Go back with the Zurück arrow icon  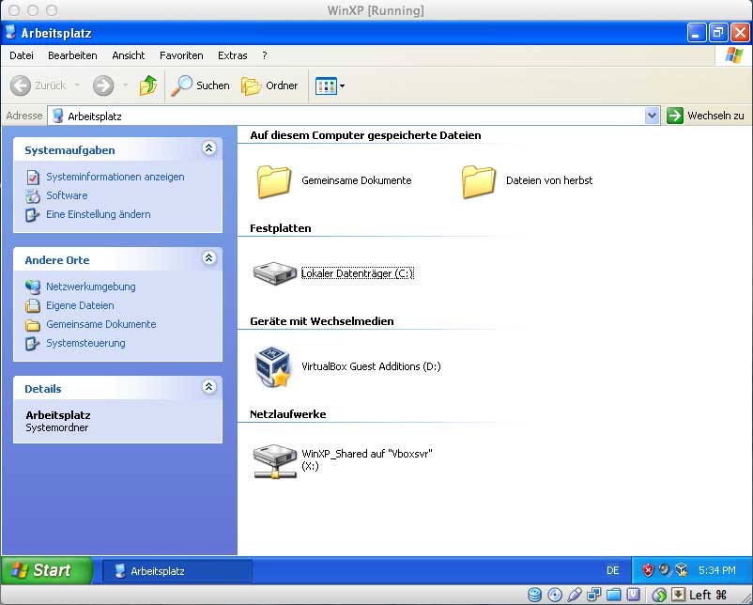(x=21, y=86)
